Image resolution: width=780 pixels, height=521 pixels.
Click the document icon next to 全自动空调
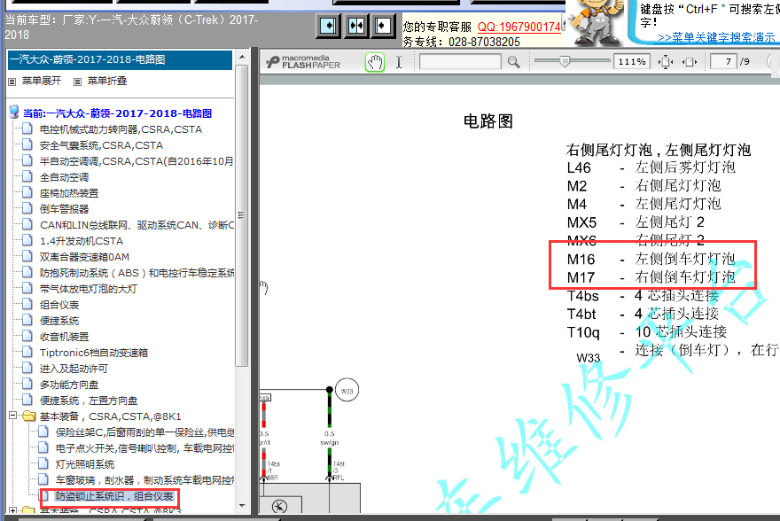[27, 176]
